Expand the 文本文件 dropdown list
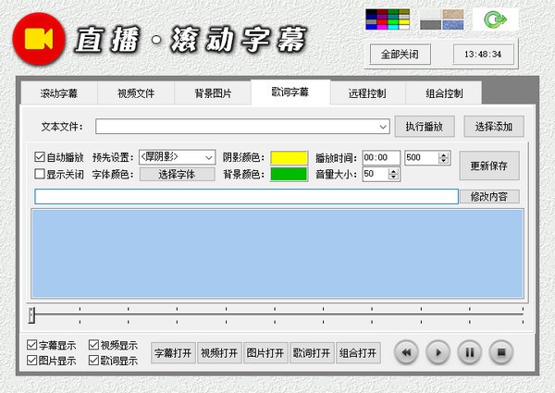Viewport: 555px width, 393px height. pos(383,127)
